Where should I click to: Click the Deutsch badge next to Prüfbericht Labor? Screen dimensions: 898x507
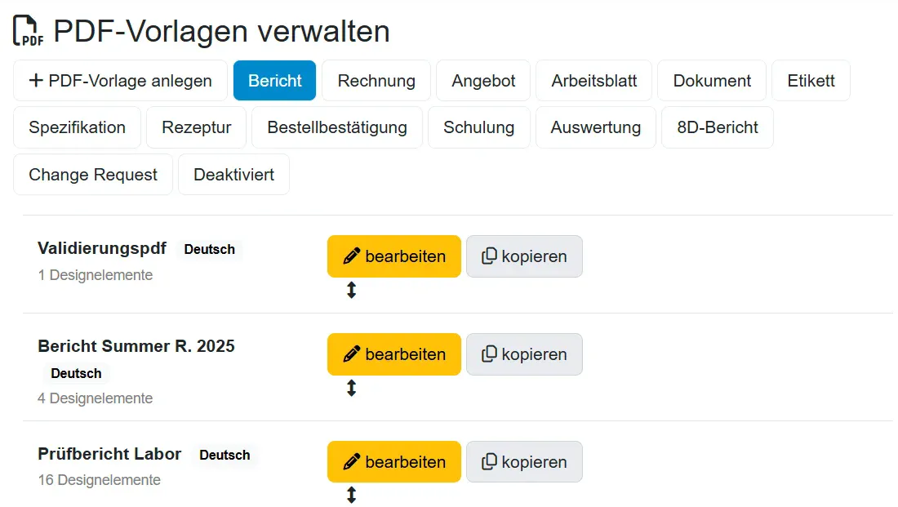[224, 455]
